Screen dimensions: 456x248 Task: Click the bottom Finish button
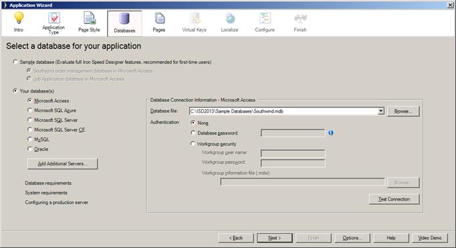[314, 238]
